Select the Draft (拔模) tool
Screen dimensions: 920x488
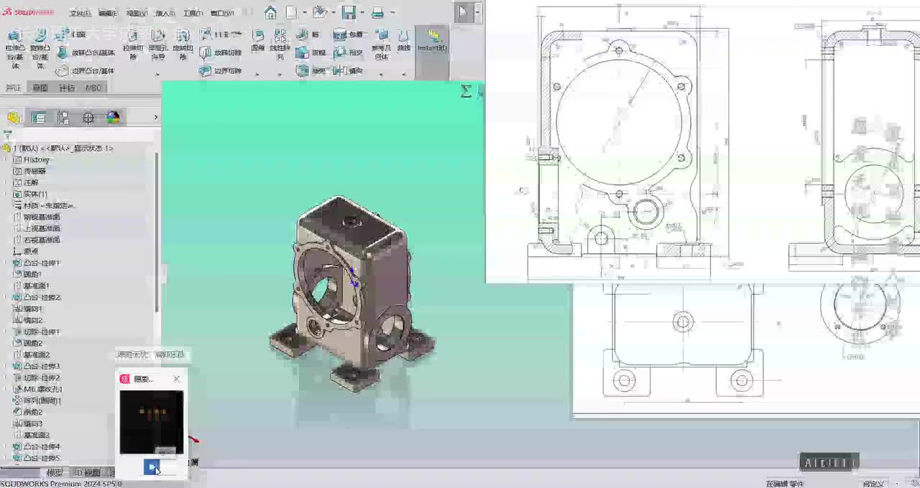311,52
